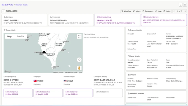Image resolution: width=188 pixels, height=106 pixels.
Task: Click packs value 500
Action: [168, 62]
